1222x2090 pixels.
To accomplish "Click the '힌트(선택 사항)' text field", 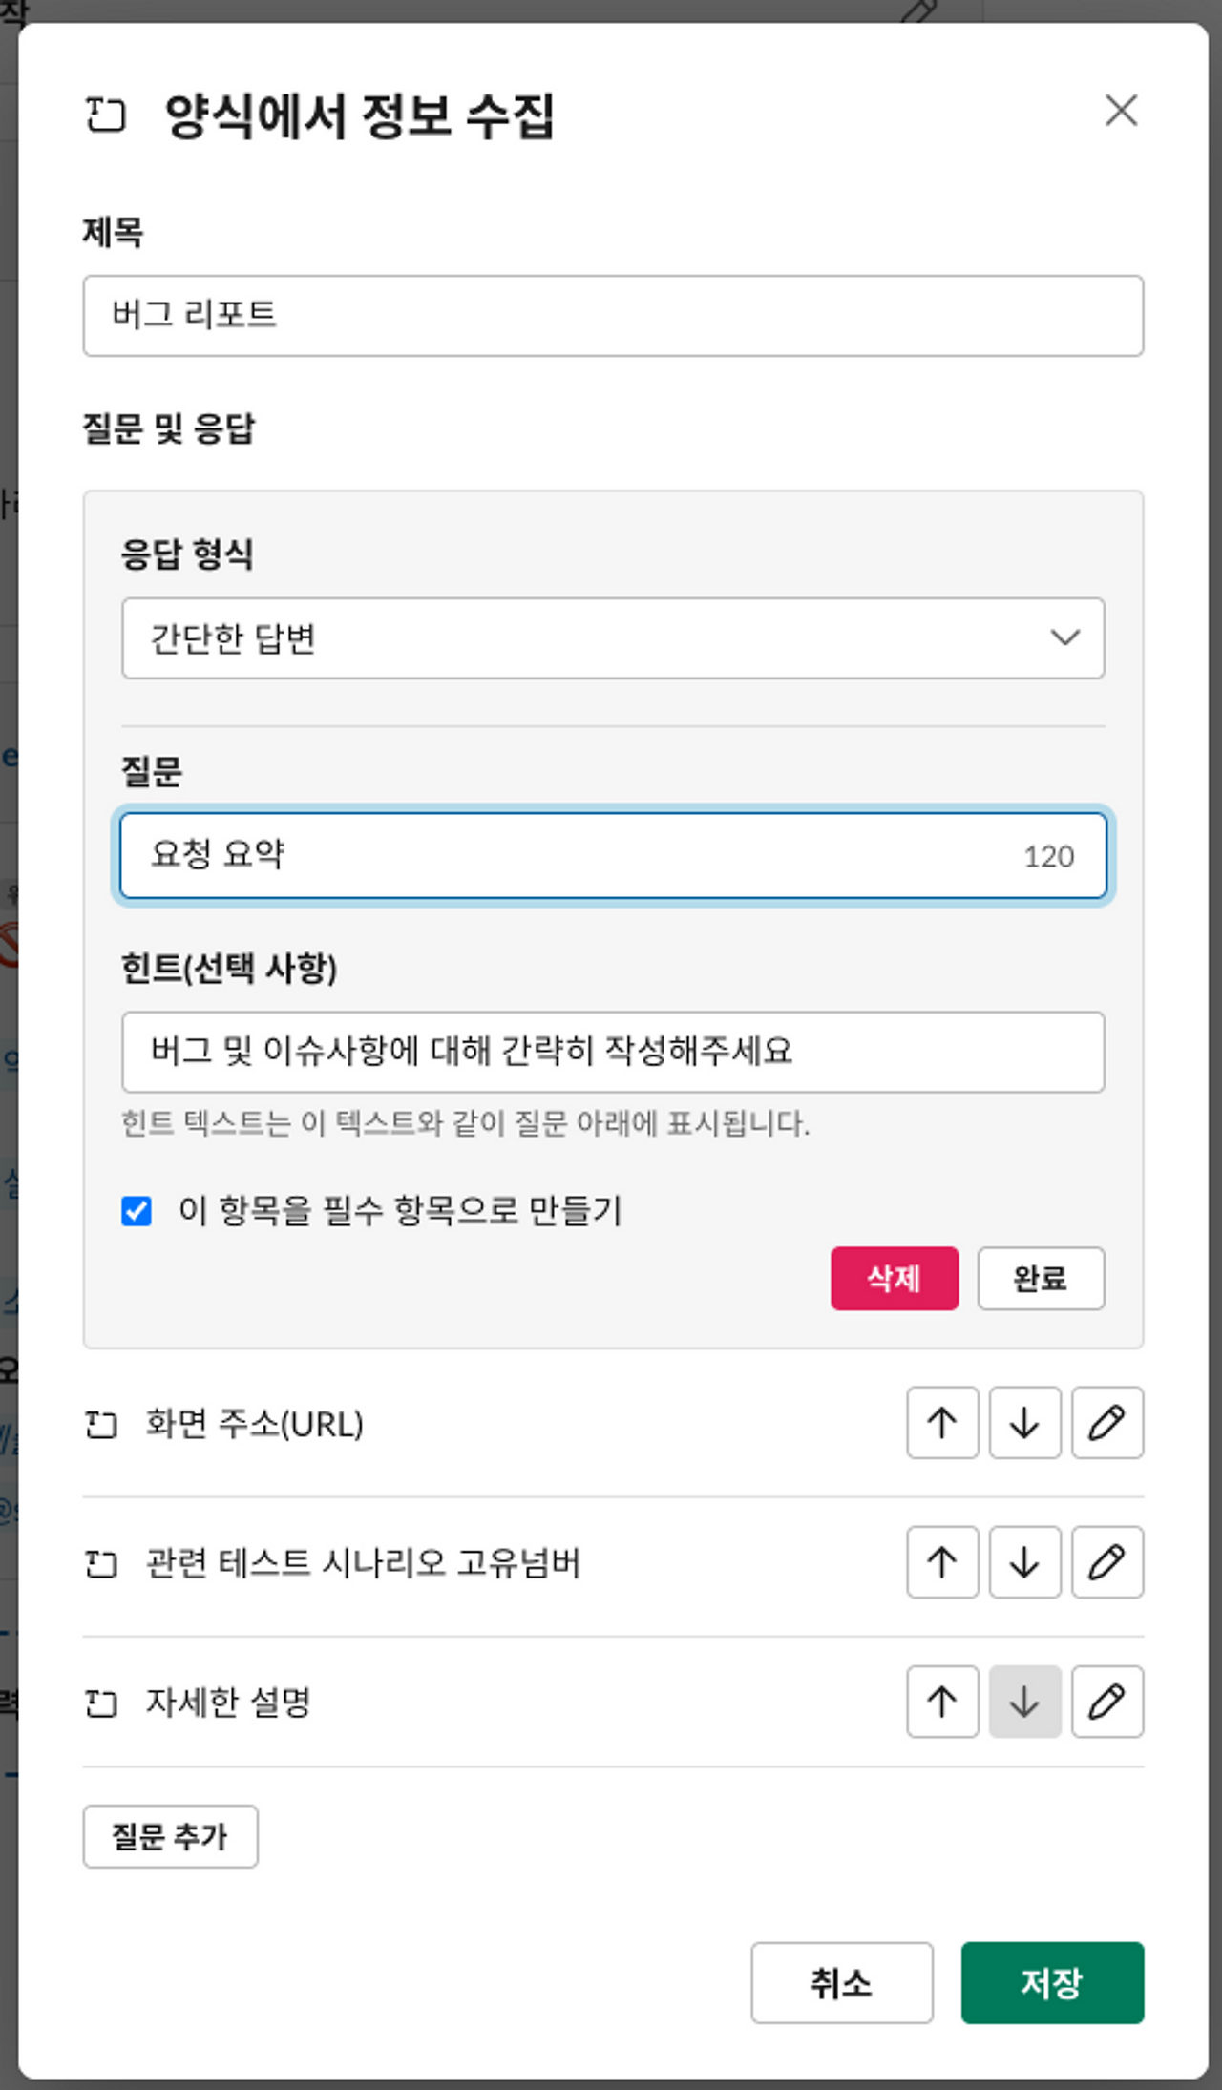I will [x=613, y=1052].
